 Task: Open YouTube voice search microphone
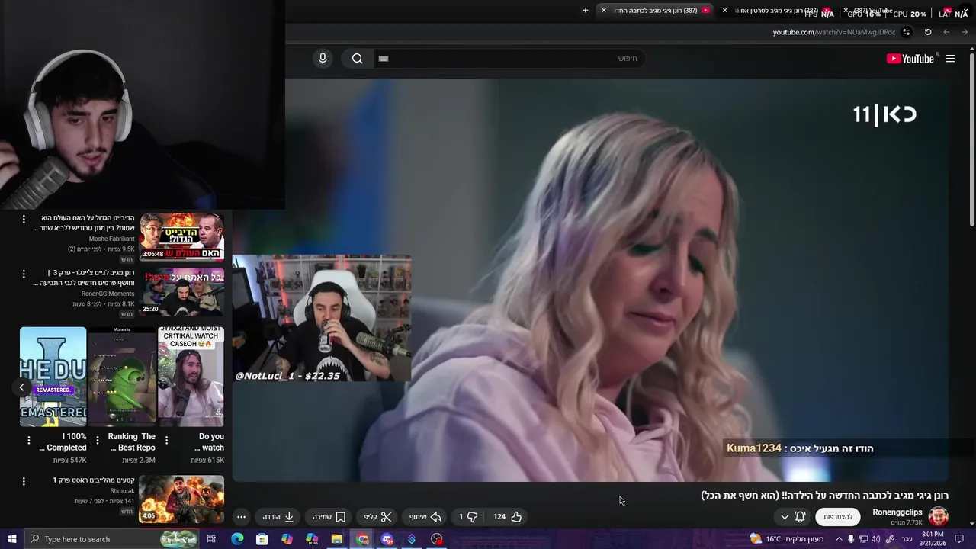pyautogui.click(x=323, y=59)
